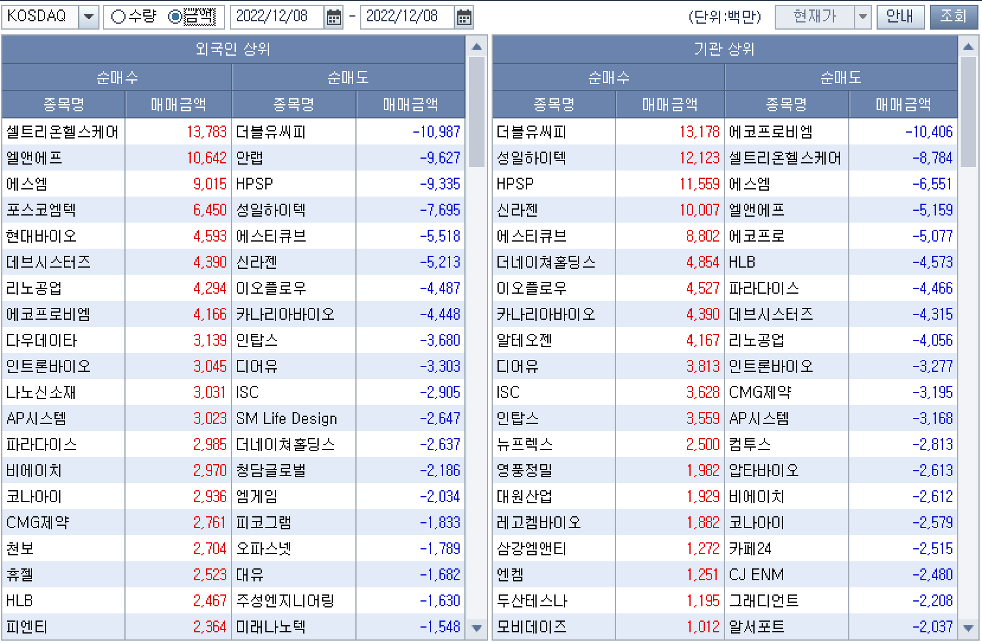The width and height of the screenshot is (982, 643).
Task: Click up arrow of 기관 table scrollbar
Action: (x=968, y=46)
